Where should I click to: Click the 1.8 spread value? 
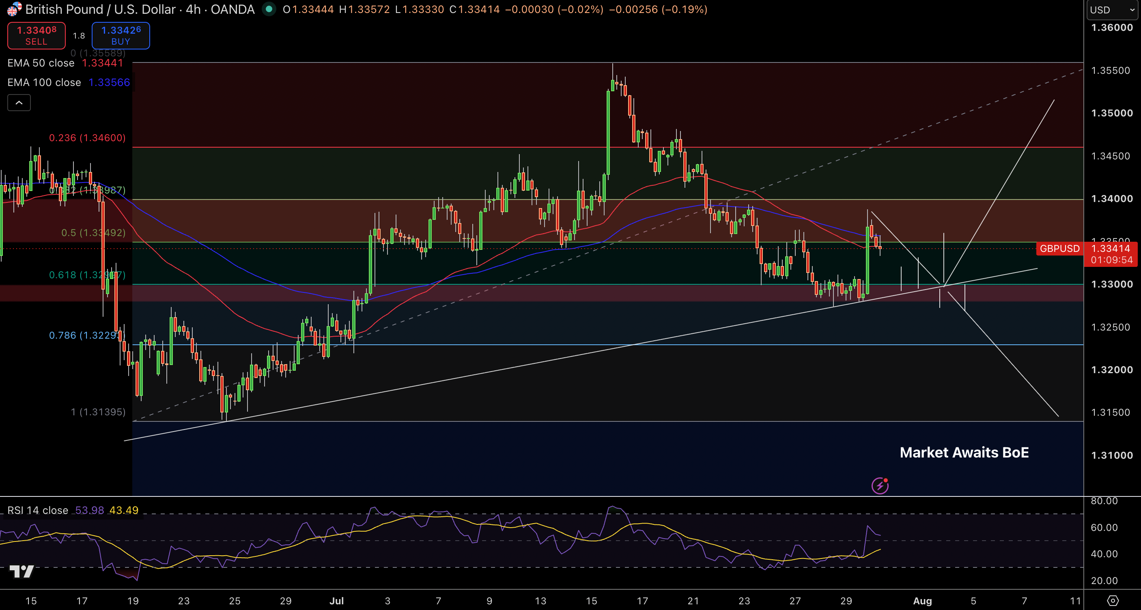pos(79,35)
